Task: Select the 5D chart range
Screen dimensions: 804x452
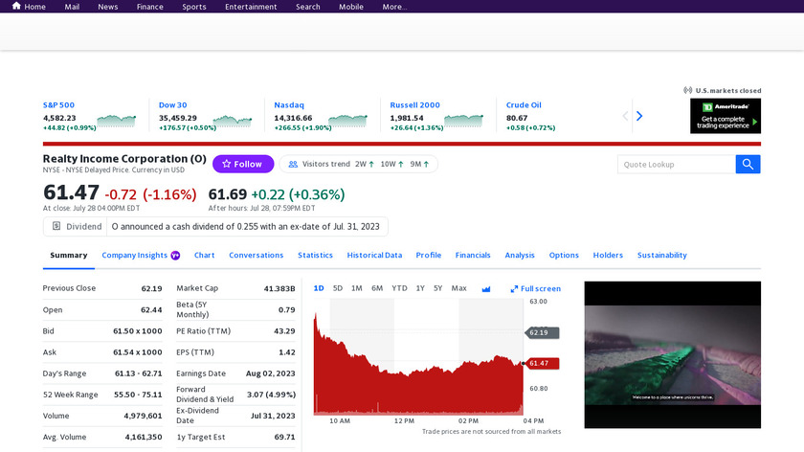Action: pyautogui.click(x=338, y=288)
